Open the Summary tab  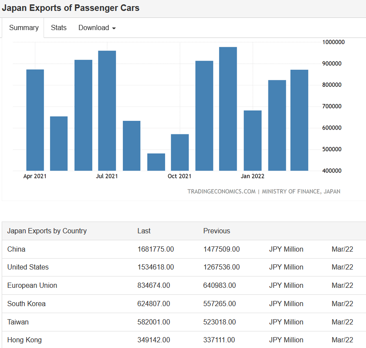click(24, 28)
